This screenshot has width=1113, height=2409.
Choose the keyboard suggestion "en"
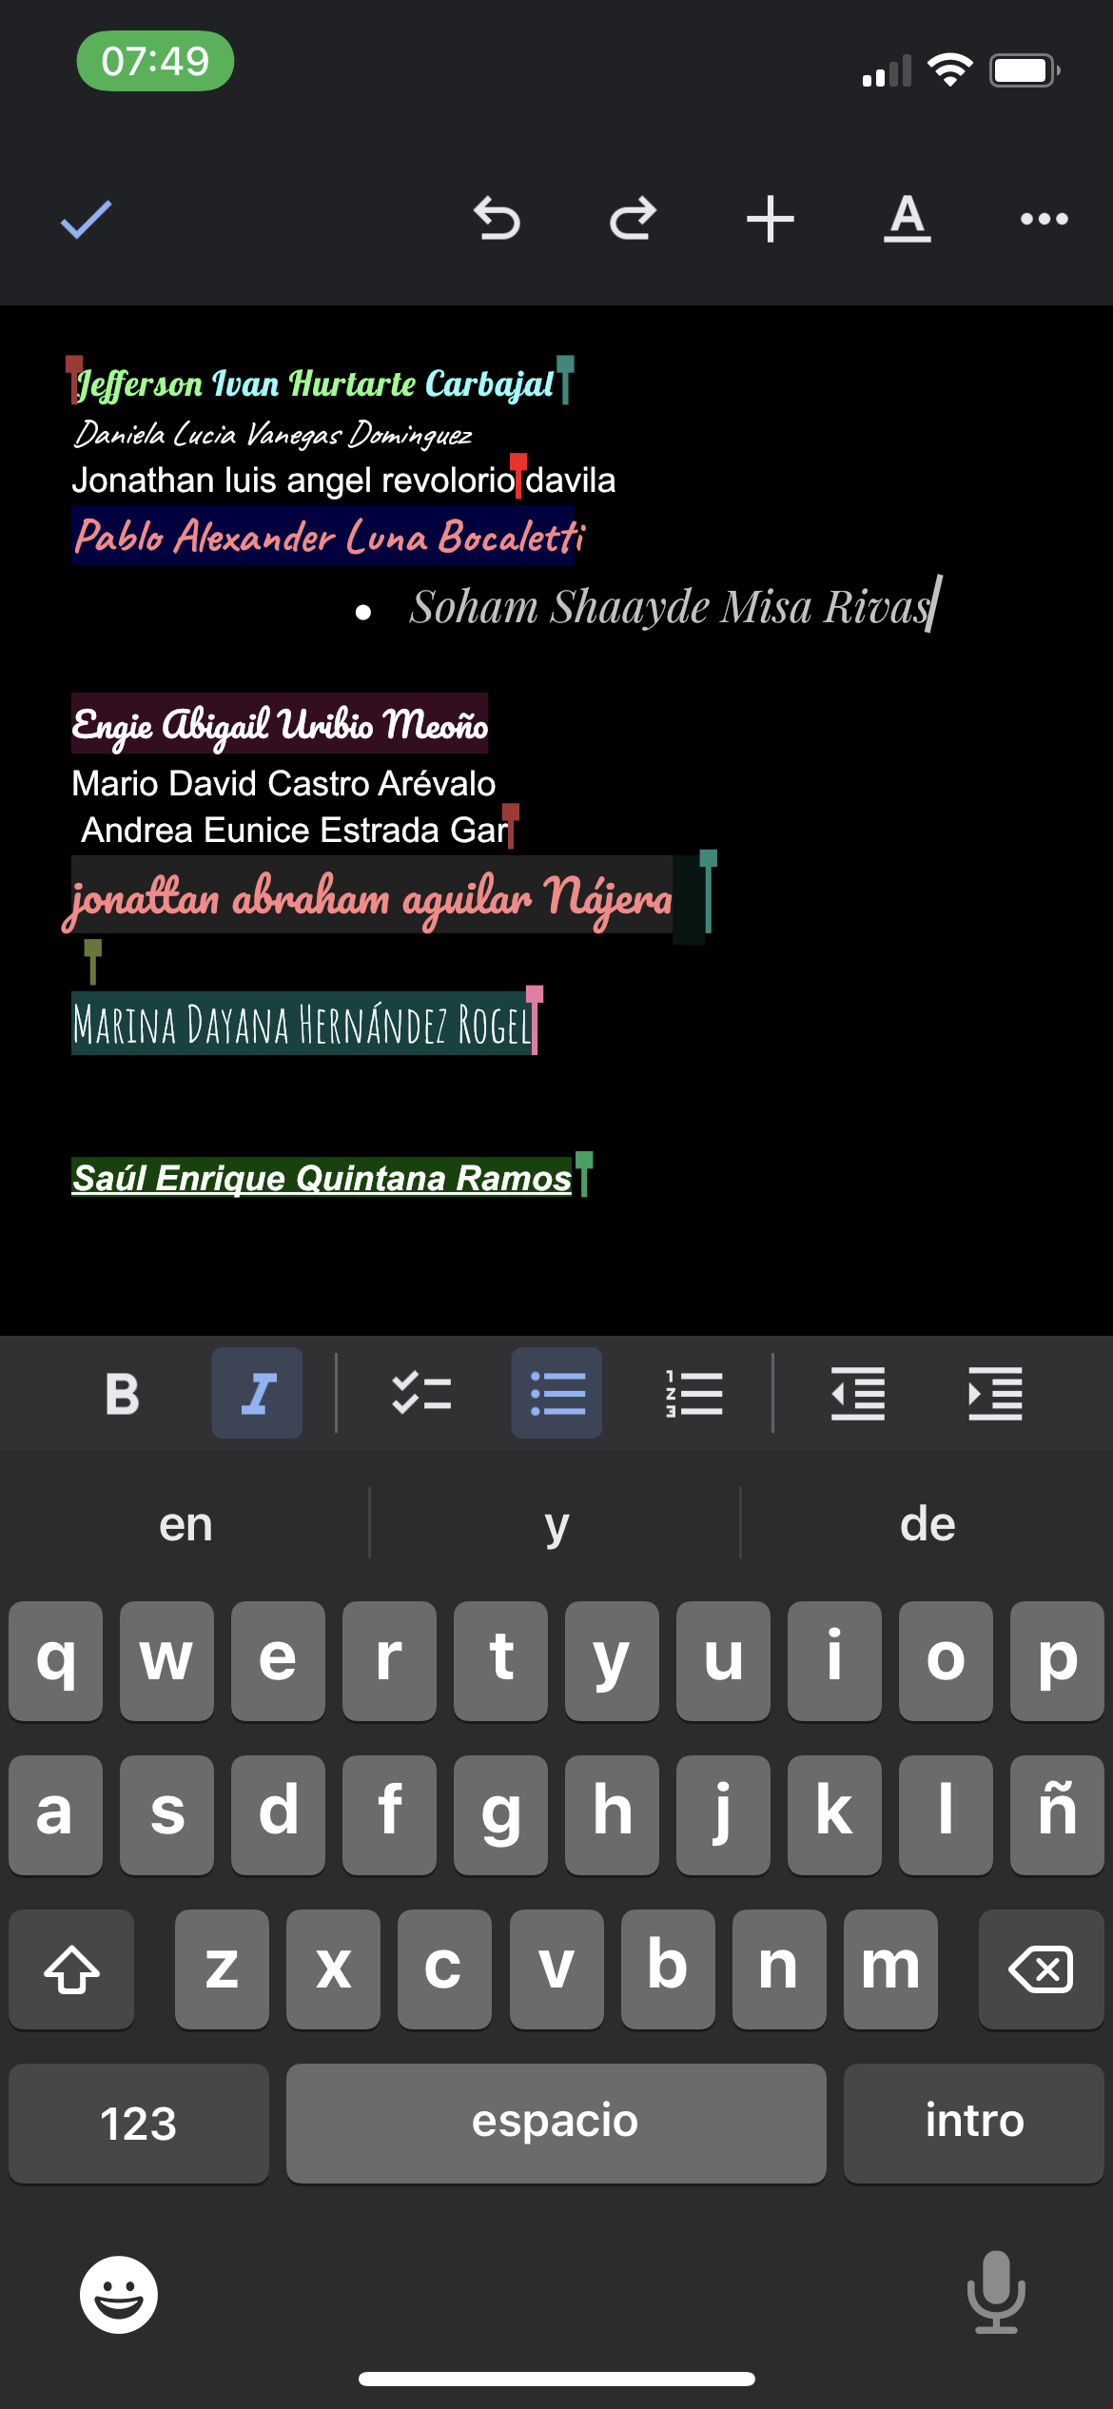185,1523
